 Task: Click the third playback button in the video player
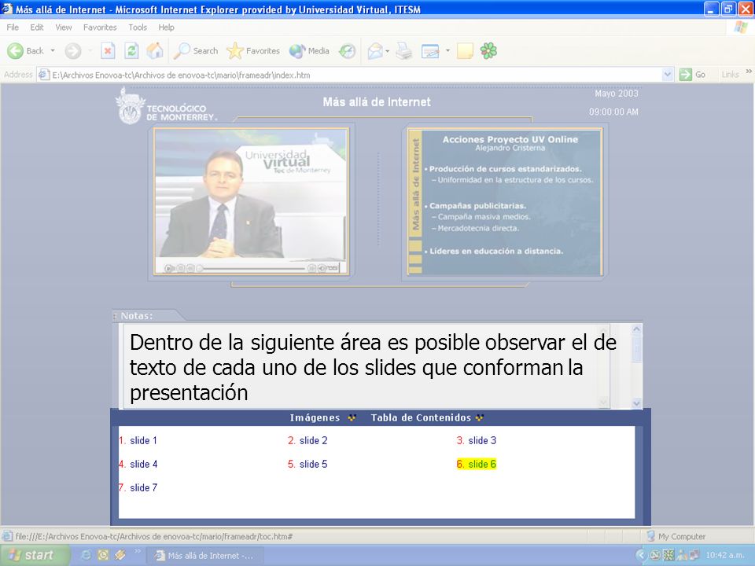click(x=190, y=268)
